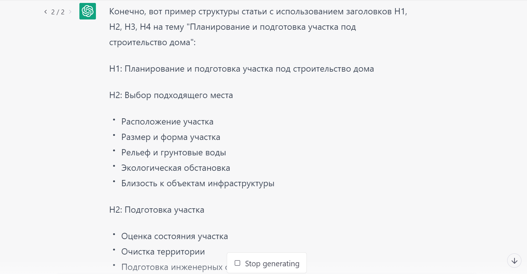Click the "Размер и форма участка" bullet

(x=171, y=137)
